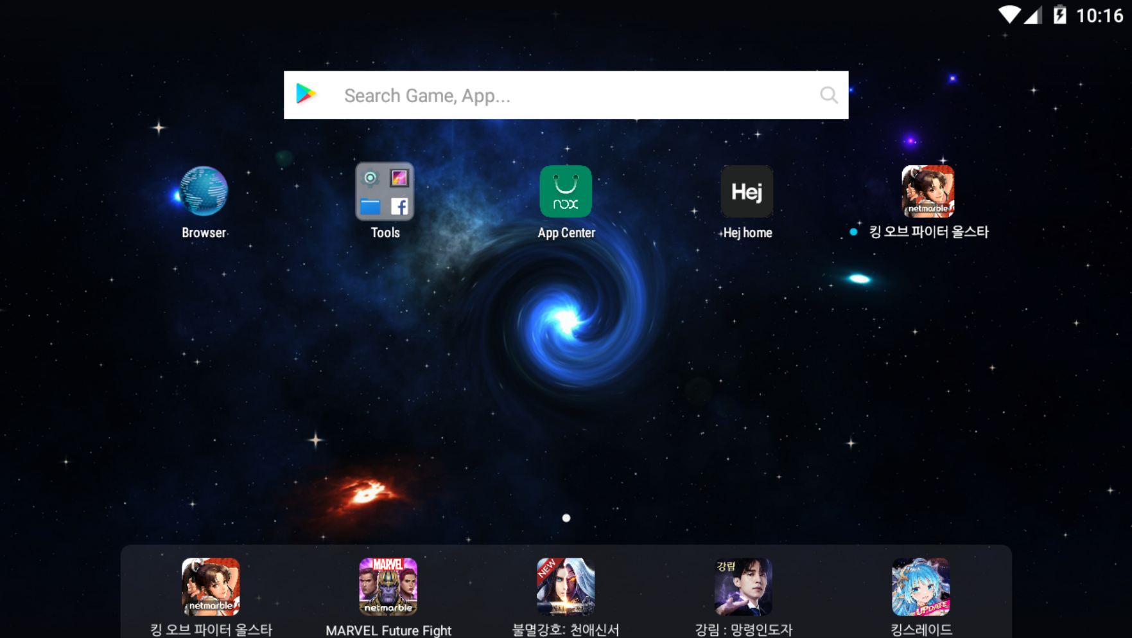Tap the battery charging icon
Viewport: 1132px width, 638px height.
point(1059,15)
